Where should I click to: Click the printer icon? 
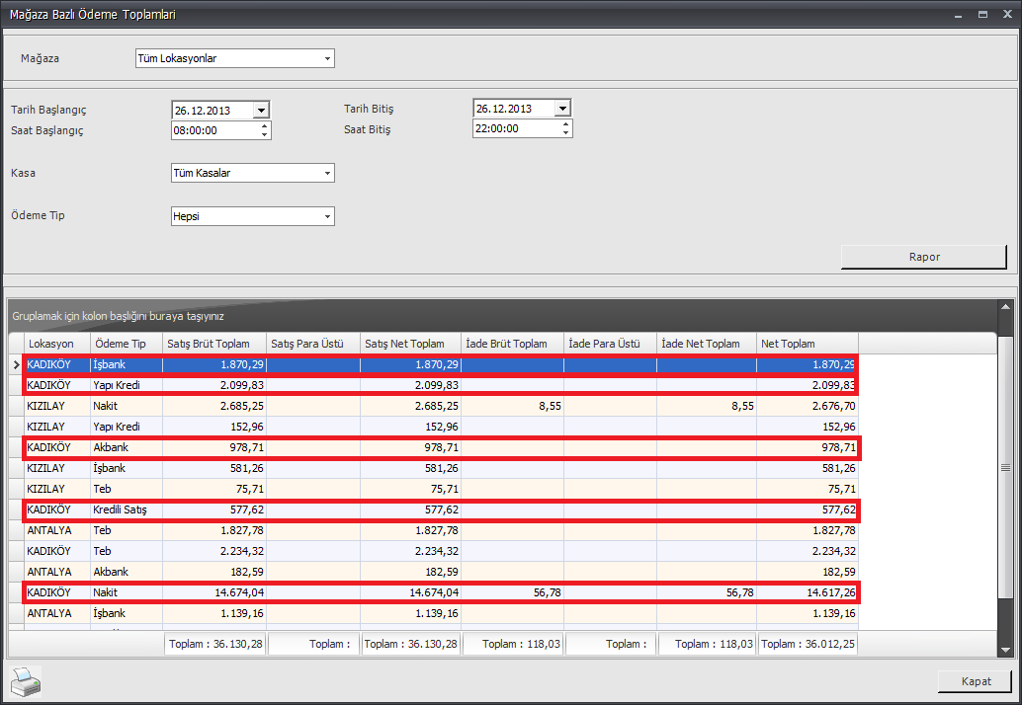click(x=26, y=681)
